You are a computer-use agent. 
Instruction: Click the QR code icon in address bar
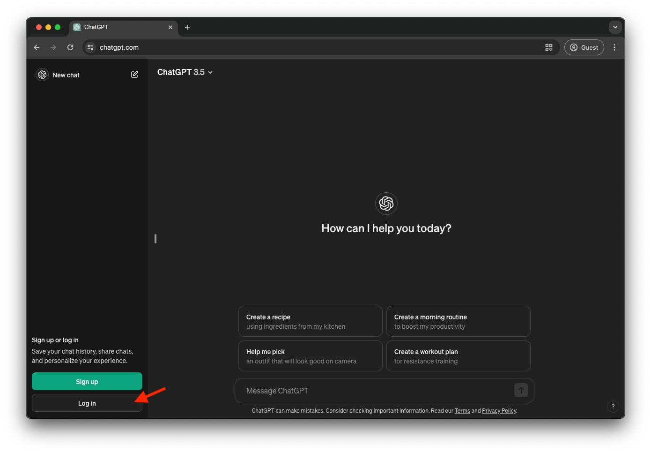[548, 47]
